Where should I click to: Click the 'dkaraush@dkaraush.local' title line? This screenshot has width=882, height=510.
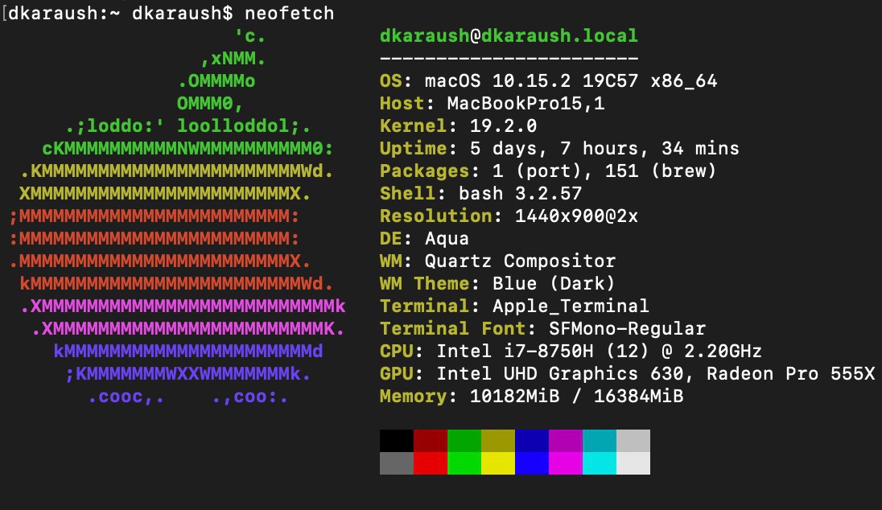coord(509,35)
